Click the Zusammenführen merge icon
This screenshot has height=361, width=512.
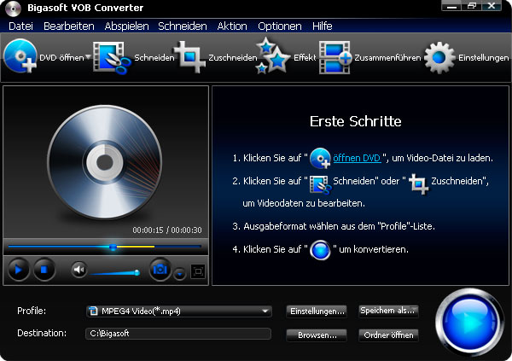point(335,57)
